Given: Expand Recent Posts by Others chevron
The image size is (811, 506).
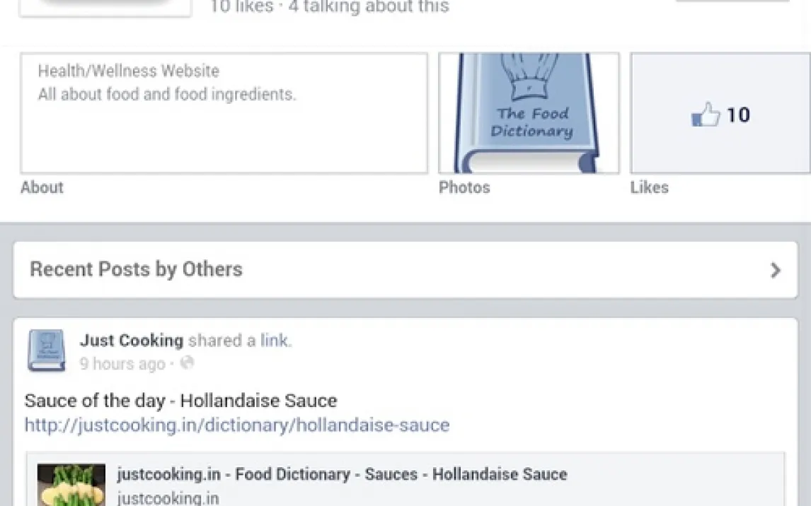Looking at the screenshot, I should click(776, 270).
